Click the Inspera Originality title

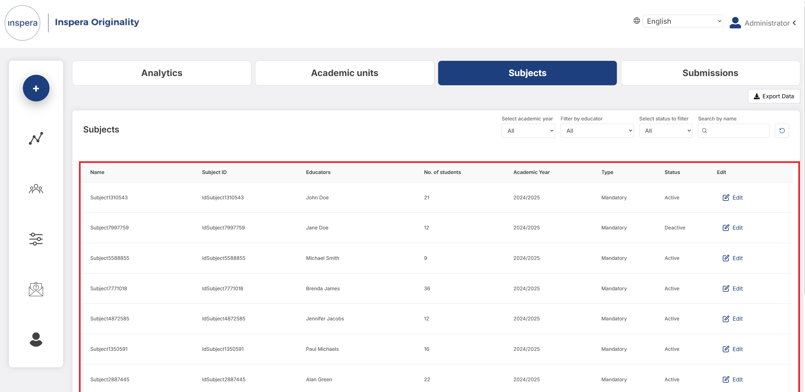pyautogui.click(x=97, y=22)
